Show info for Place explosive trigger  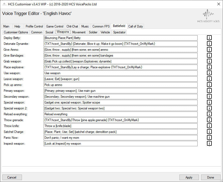[209, 67]
